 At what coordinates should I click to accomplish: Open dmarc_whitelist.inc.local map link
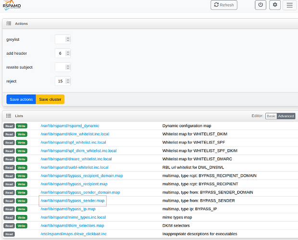[x=76, y=159]
